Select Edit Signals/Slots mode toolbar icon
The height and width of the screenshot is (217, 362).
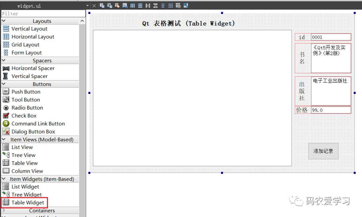click(x=110, y=6)
